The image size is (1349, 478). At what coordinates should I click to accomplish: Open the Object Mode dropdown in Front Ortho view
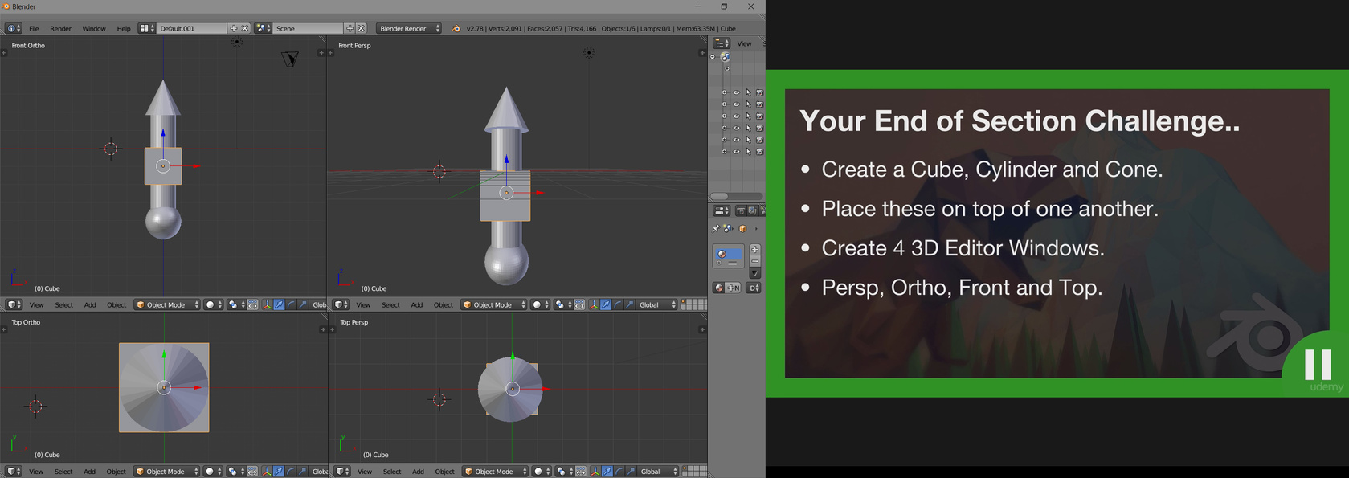[167, 305]
